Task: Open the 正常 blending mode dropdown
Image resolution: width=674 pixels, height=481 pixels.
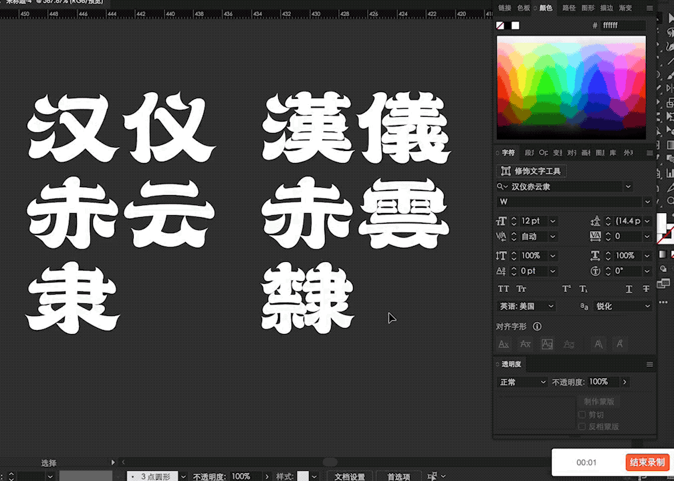Action: click(522, 382)
